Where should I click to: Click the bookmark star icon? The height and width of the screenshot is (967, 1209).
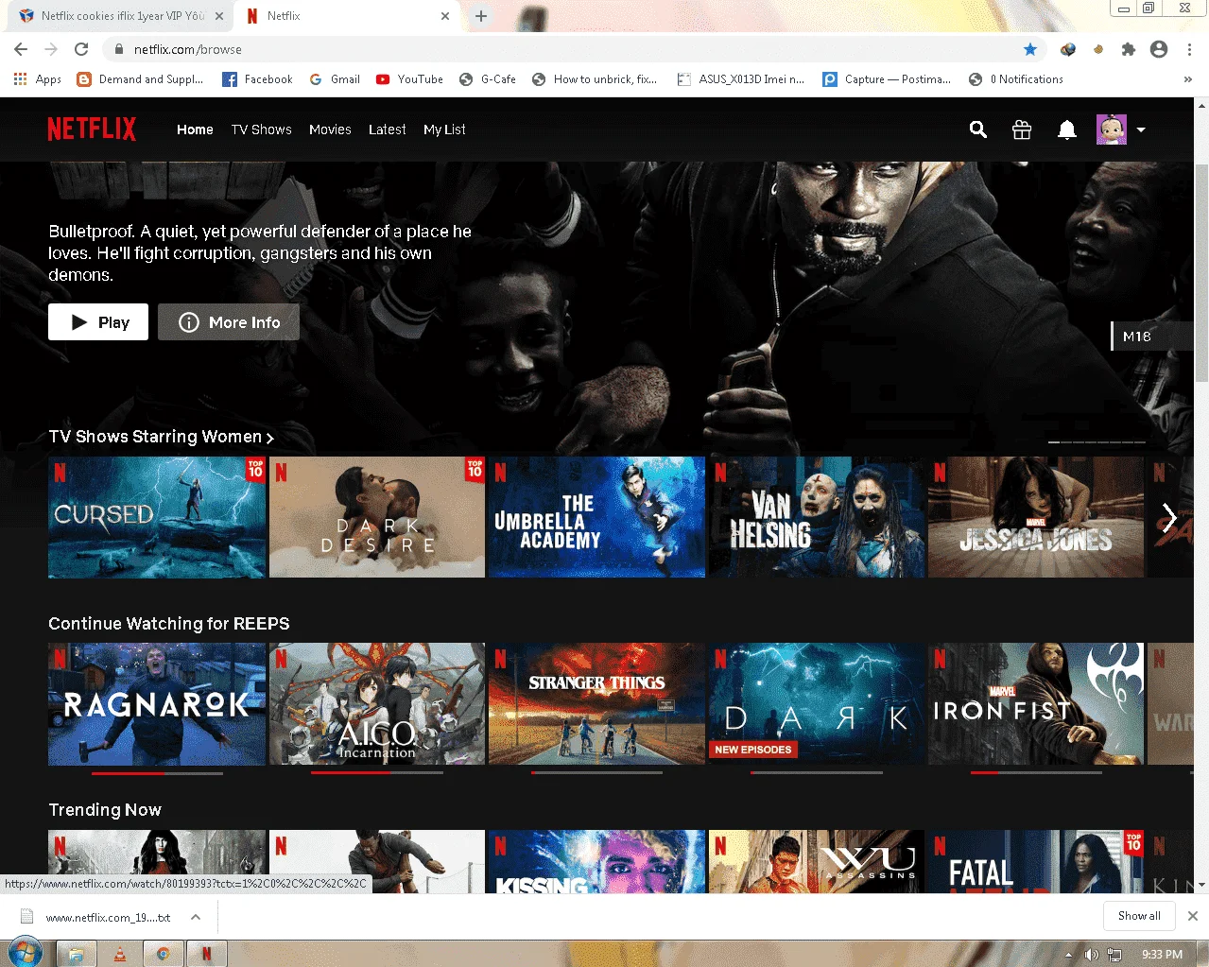pyautogui.click(x=1030, y=49)
